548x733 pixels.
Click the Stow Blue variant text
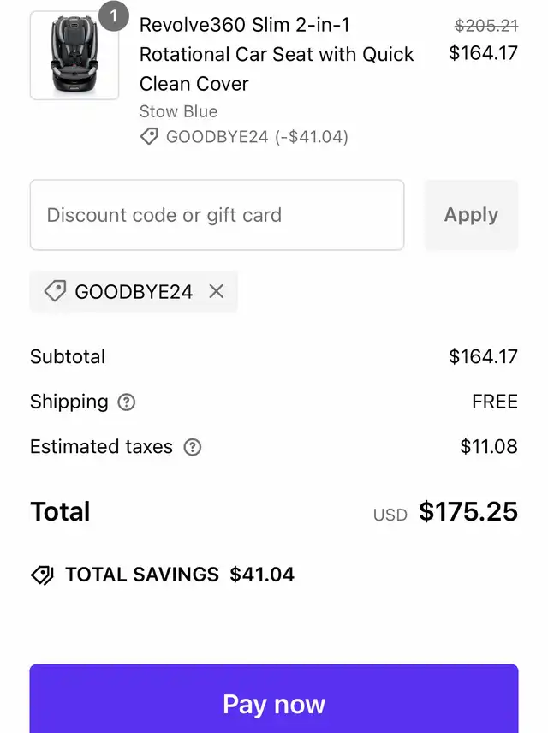tap(178, 111)
